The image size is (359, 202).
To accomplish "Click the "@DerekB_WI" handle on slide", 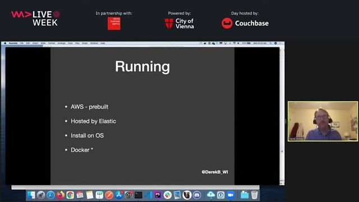I will click(215, 172).
